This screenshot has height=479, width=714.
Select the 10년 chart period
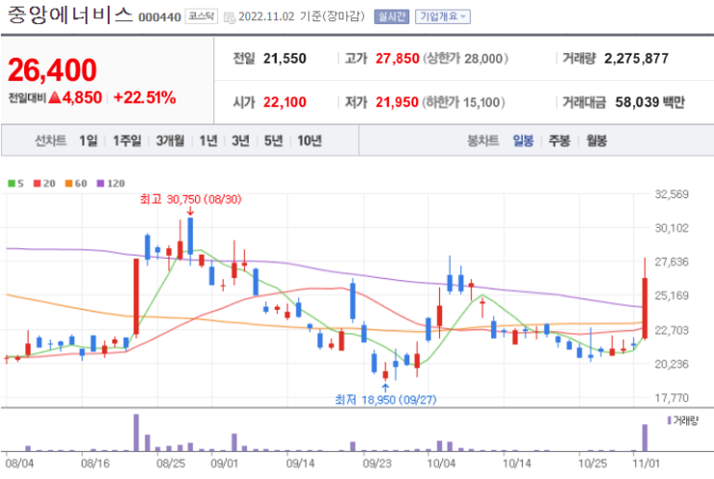click(309, 140)
